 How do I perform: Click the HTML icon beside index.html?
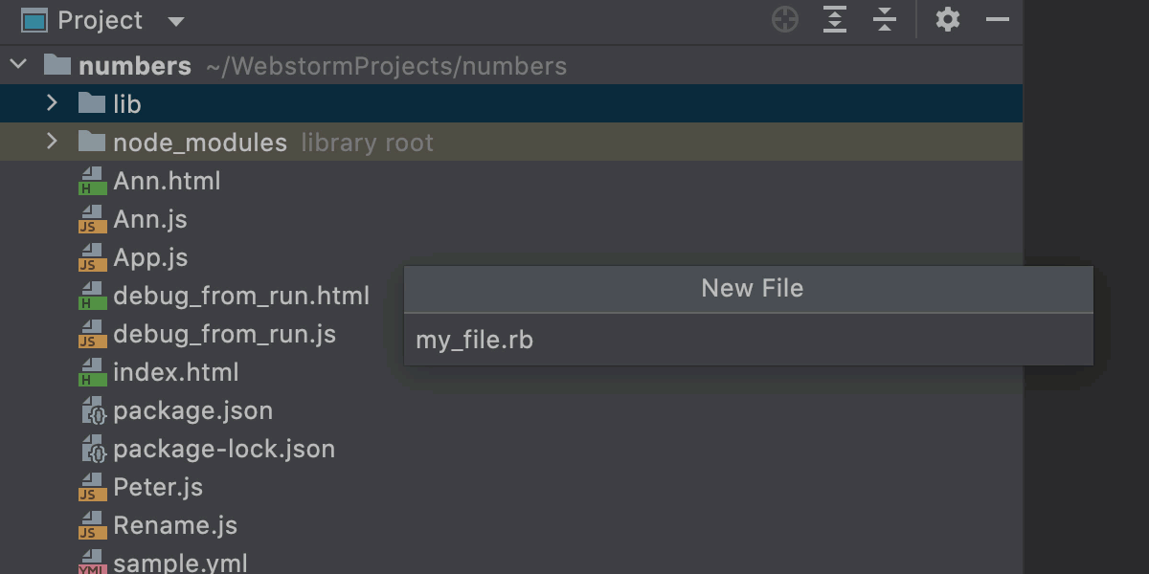click(90, 372)
